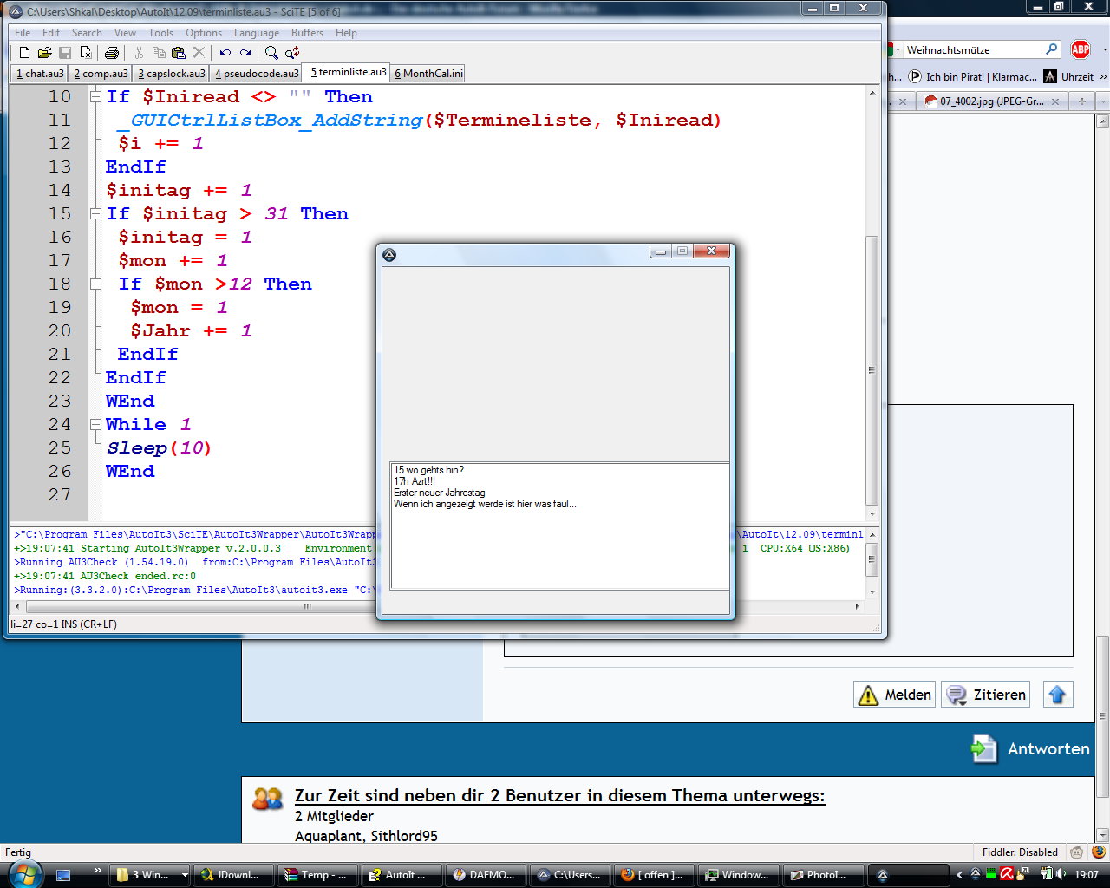
Task: Click the blue up-arrow icon beside Zitieren
Action: [1057, 695]
